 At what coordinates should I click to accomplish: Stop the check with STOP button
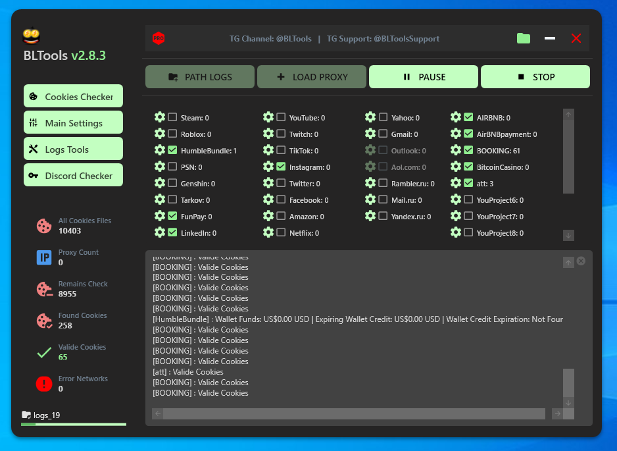(535, 77)
